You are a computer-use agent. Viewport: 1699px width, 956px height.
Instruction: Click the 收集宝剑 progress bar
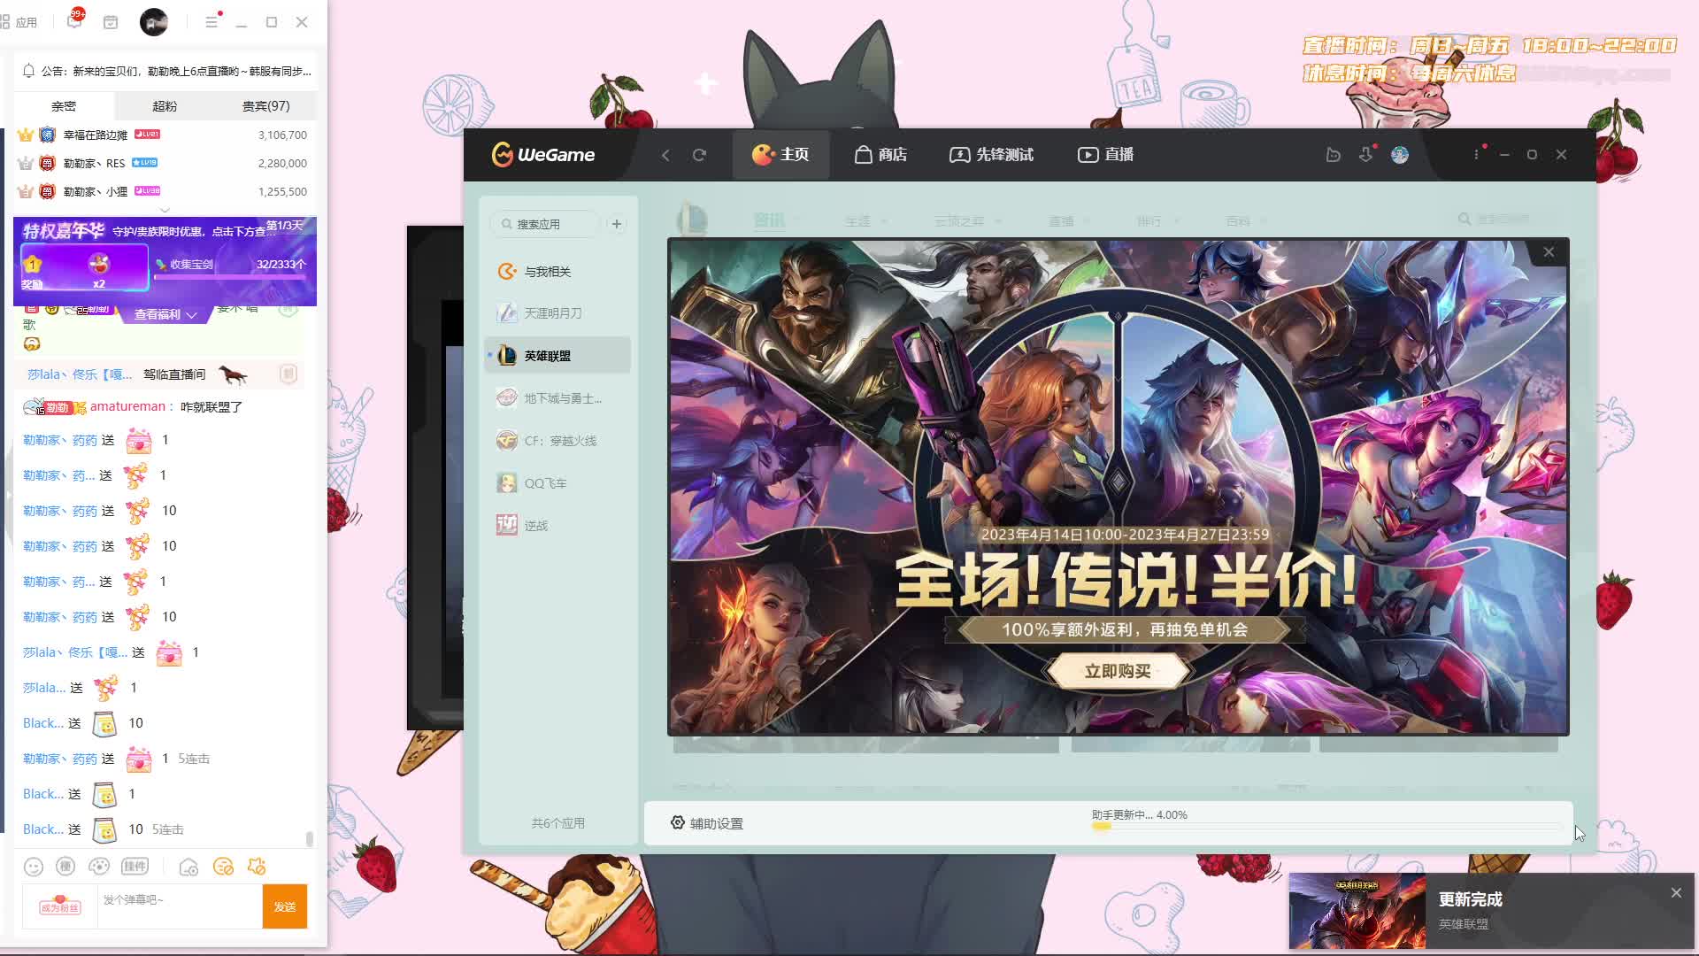point(230,276)
